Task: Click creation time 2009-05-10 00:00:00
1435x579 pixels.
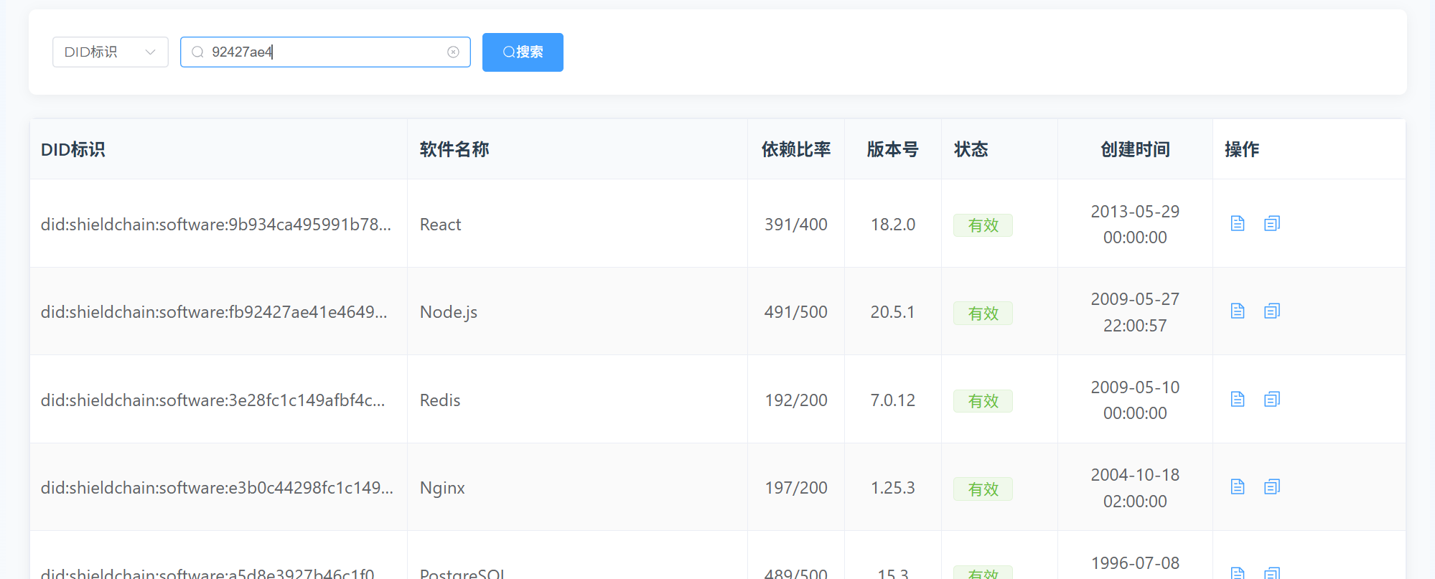Action: tap(1135, 400)
